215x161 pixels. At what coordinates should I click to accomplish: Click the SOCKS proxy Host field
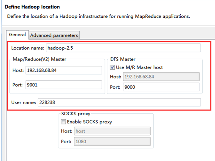(x=112, y=131)
